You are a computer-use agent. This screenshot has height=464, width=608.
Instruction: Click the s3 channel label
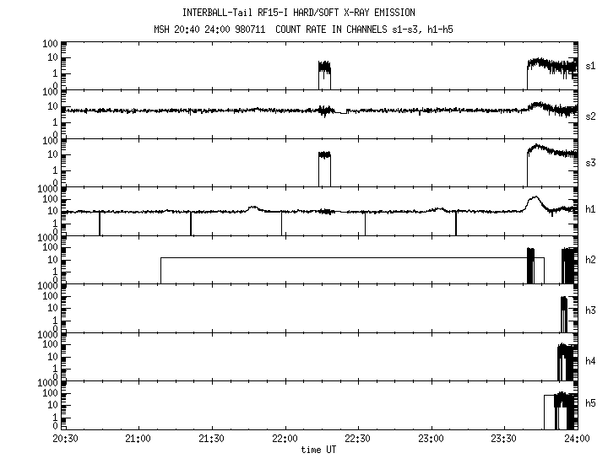[x=590, y=163]
